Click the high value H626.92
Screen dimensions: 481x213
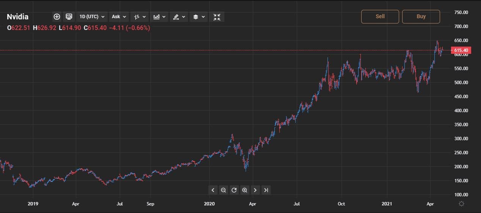[x=44, y=28]
